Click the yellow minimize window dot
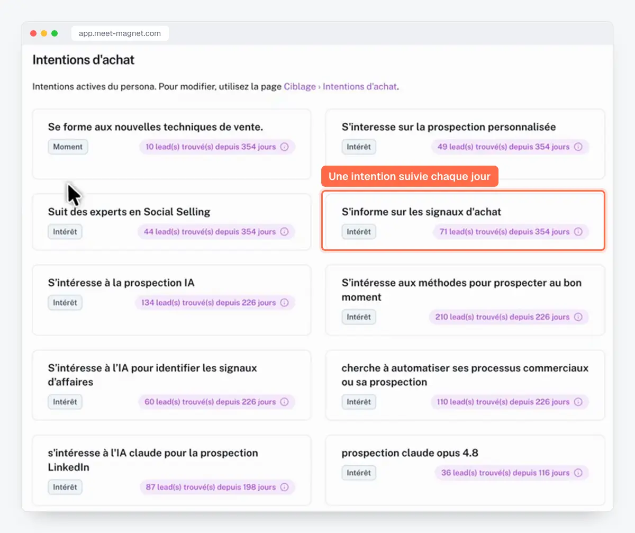Screen dimensions: 635x533 (x=44, y=33)
